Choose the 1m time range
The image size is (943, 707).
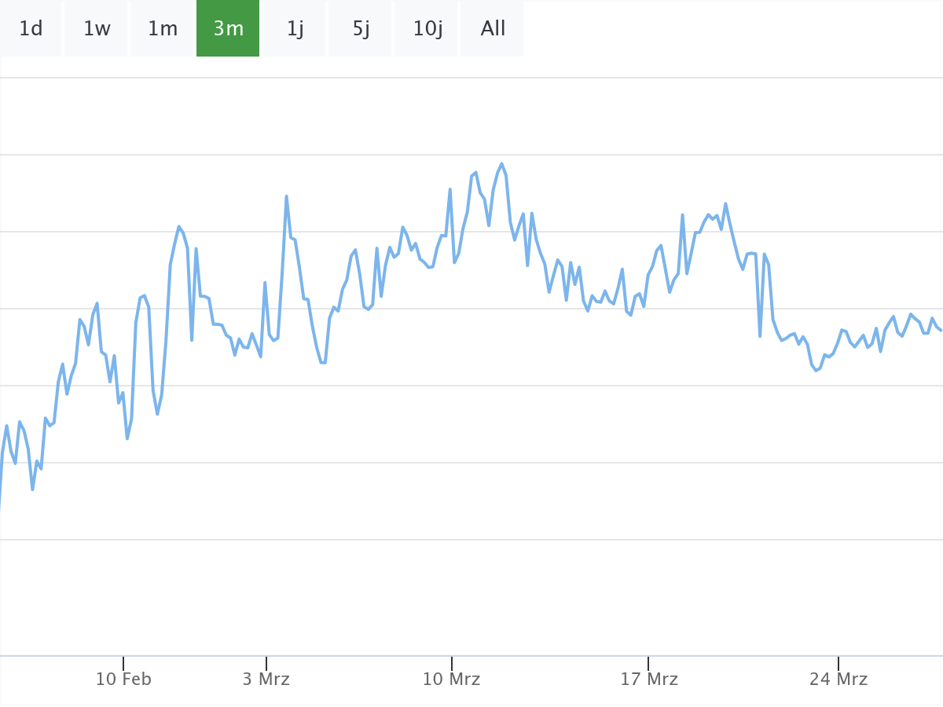pos(163,29)
